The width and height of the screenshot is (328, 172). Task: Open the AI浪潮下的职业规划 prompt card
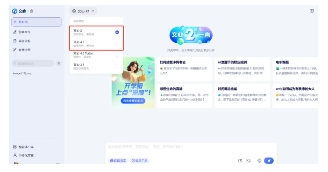click(x=242, y=69)
